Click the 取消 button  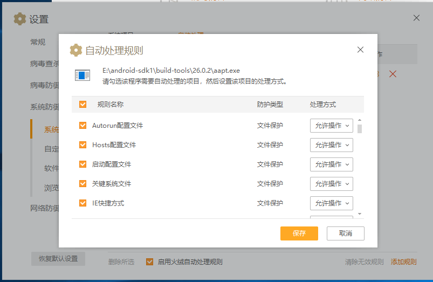pos(345,233)
